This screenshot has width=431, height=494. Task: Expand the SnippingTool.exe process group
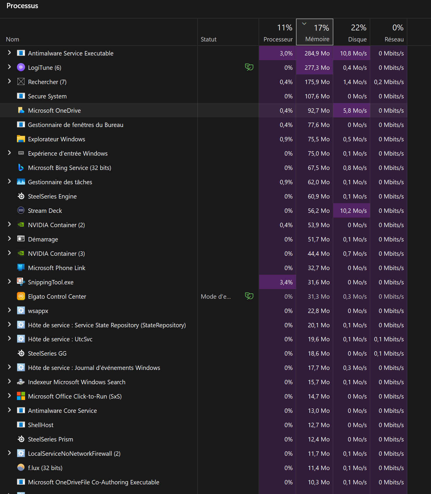tap(9, 282)
